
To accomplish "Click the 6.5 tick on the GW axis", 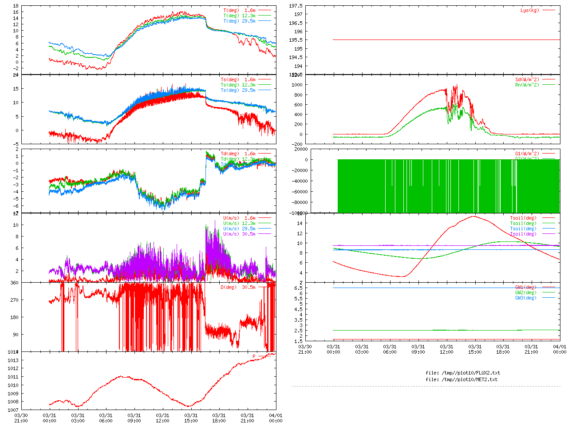I will tap(298, 288).
